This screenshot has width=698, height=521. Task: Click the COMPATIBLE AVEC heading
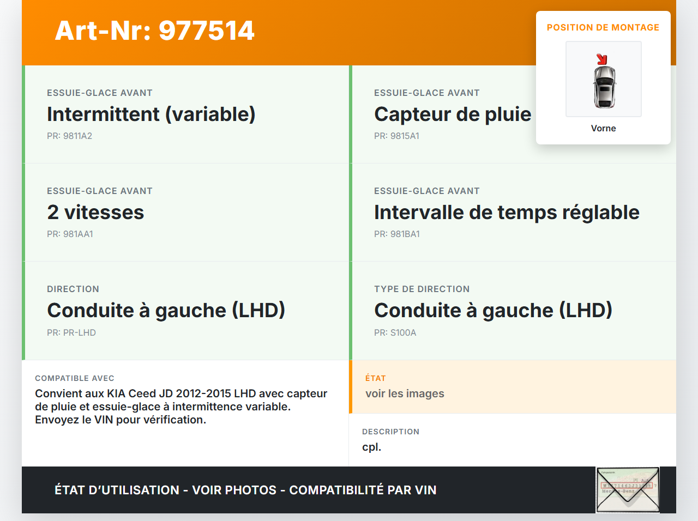click(75, 378)
